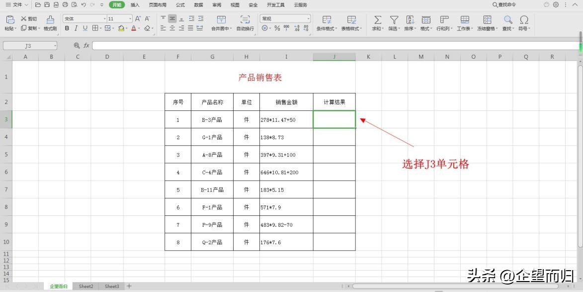Click the 合并居中 merge and center icon
The image size is (583, 292).
pyautogui.click(x=221, y=20)
